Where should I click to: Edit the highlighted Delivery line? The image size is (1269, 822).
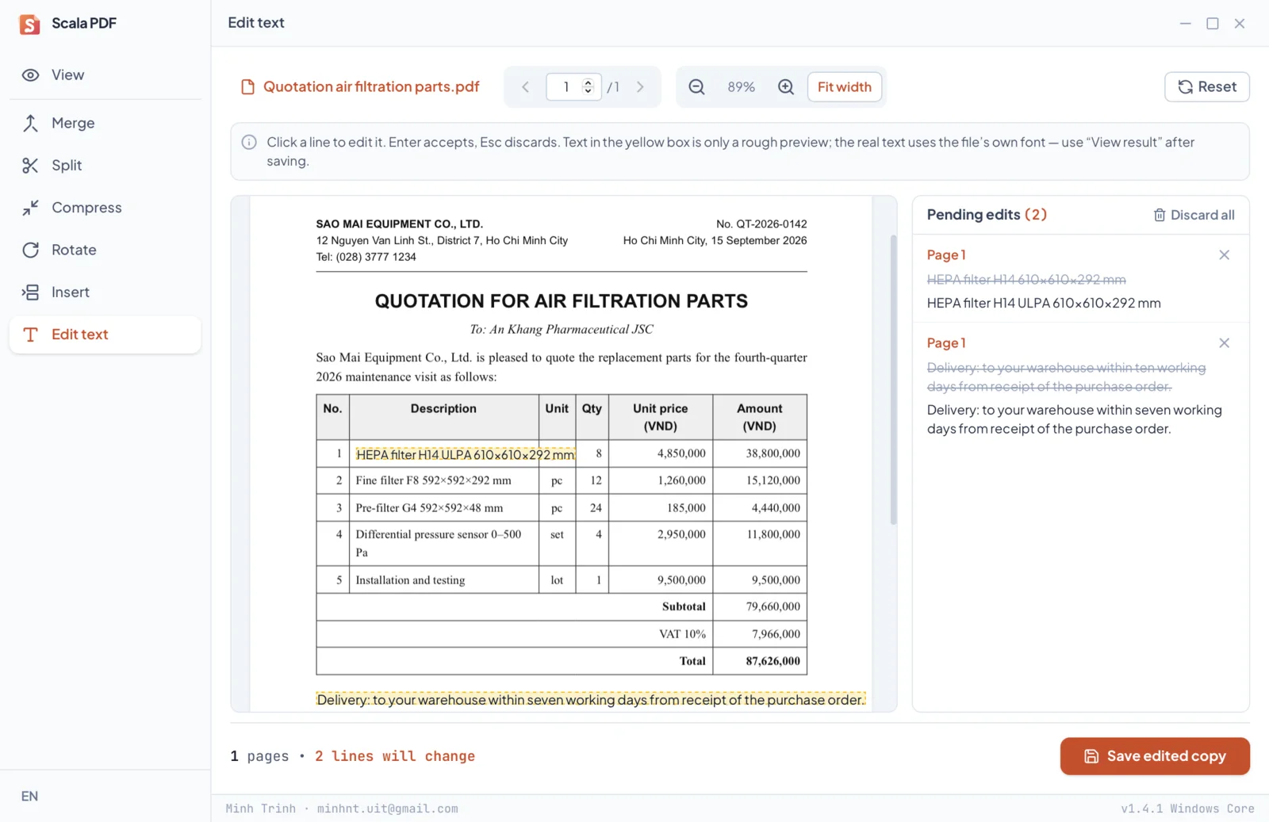(x=591, y=700)
